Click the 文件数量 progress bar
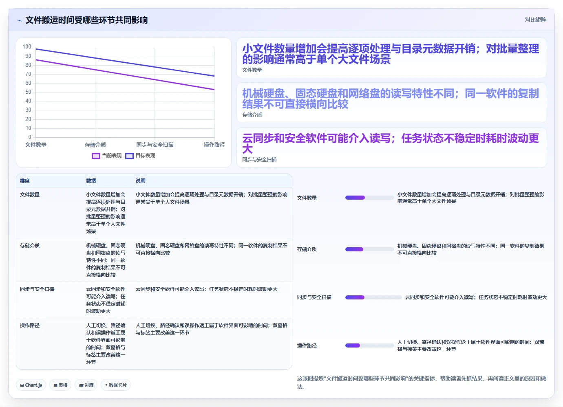This screenshot has height=407, width=563. pos(369,198)
